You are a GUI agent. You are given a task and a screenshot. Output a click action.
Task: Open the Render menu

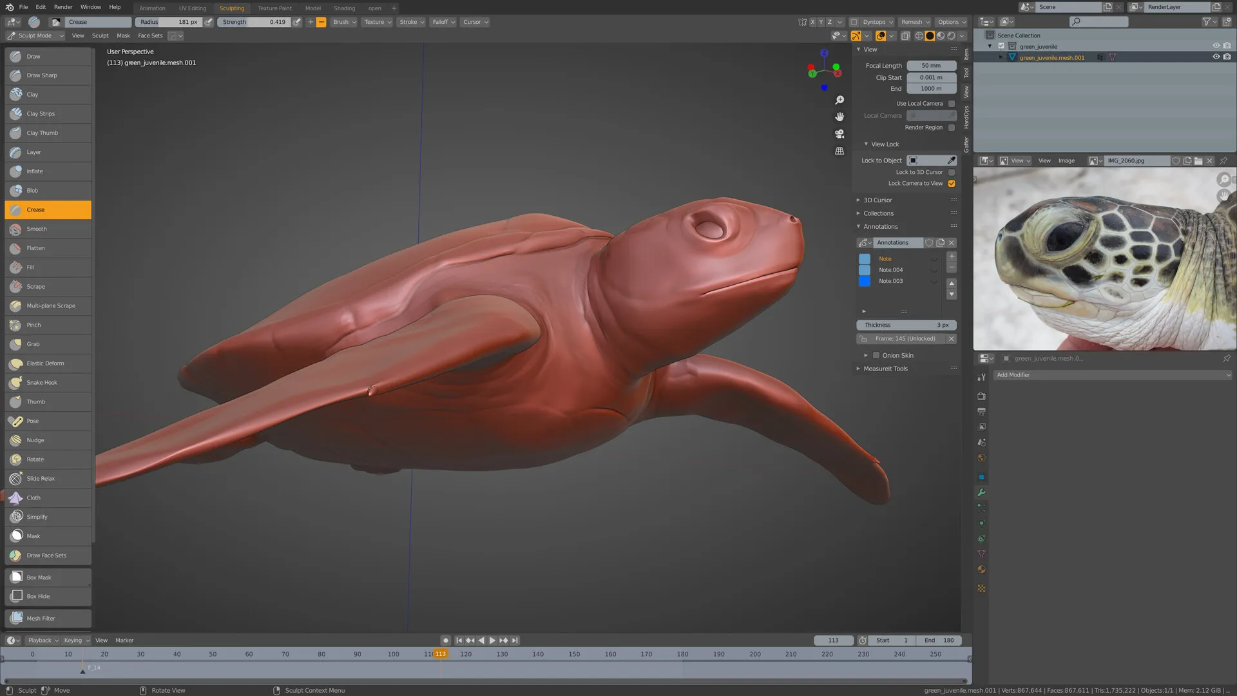coord(63,7)
